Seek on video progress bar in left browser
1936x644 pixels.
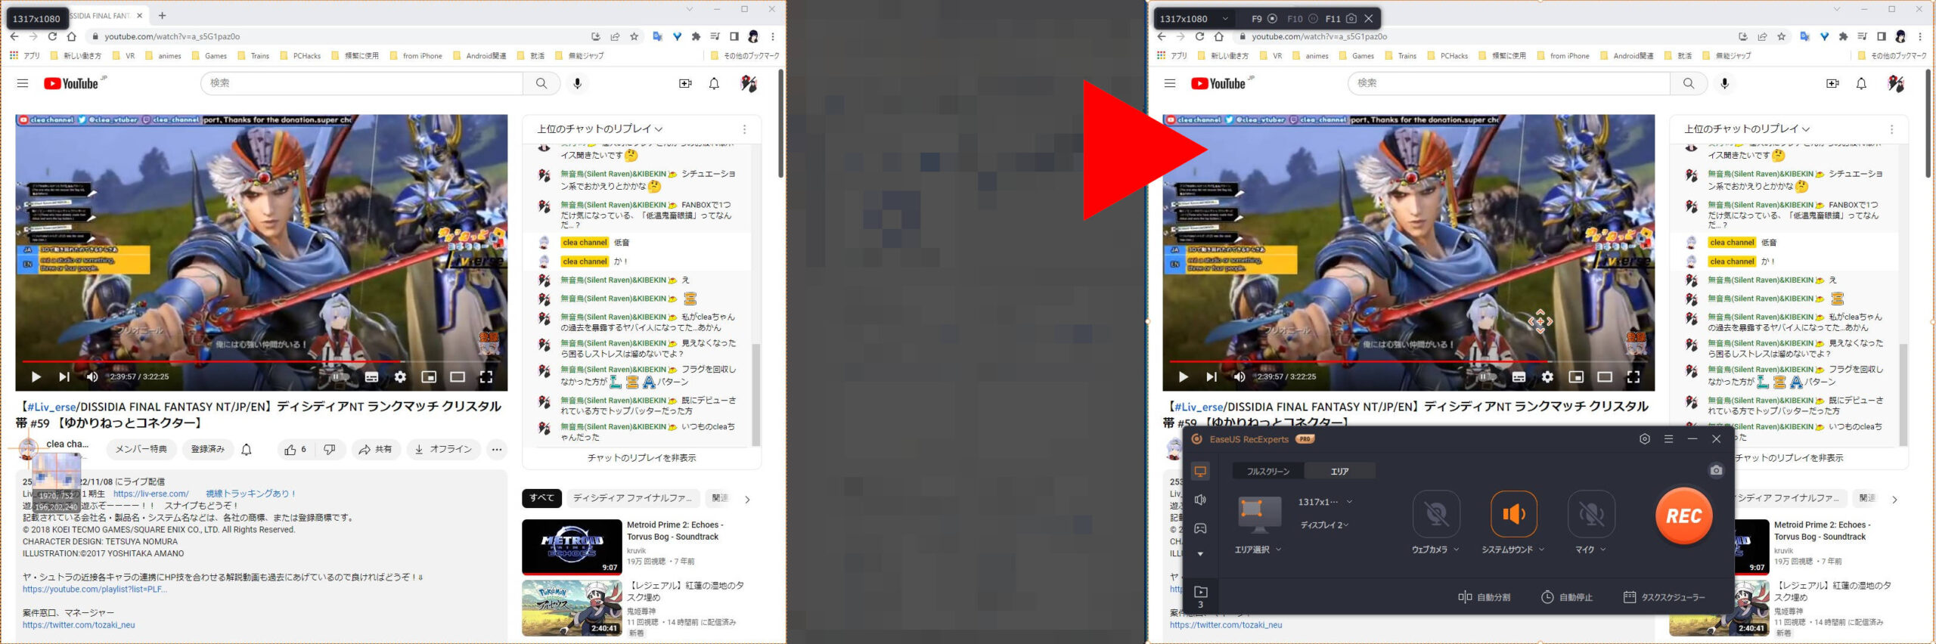[261, 361]
